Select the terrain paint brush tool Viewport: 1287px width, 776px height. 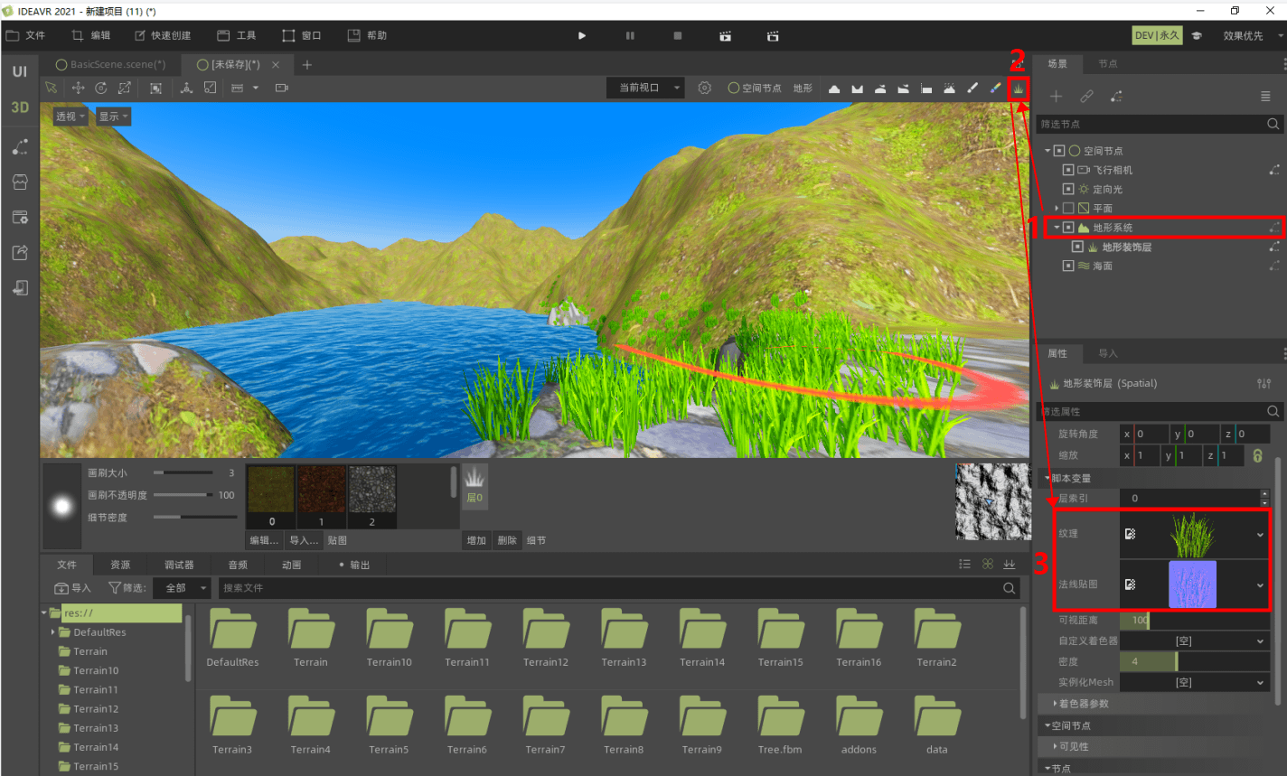click(x=972, y=88)
